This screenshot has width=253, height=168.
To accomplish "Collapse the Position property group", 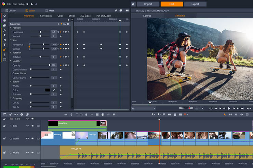I will click(11, 28).
